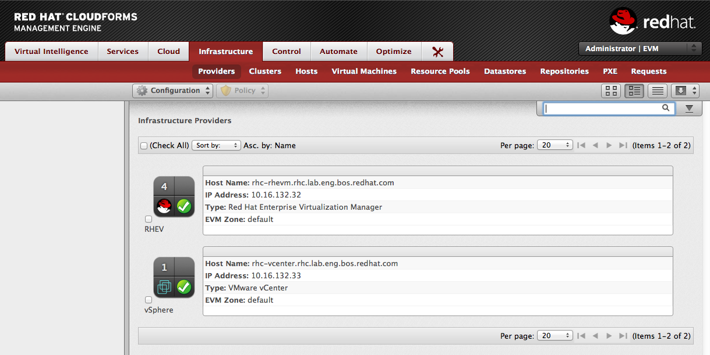Open the Sort by dropdown
Screen dimensions: 710x355
216,145
